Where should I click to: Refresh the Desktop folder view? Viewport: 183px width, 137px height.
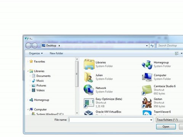pos(152,46)
